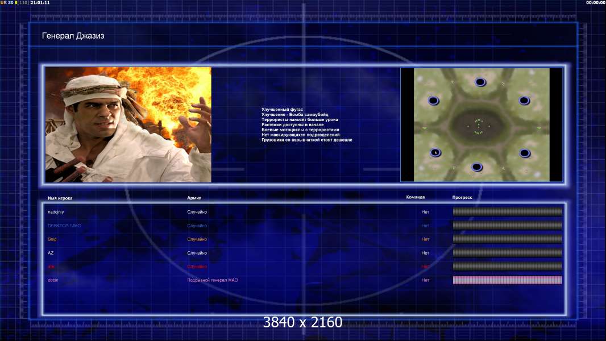The height and width of the screenshot is (341, 606).
Task: Click the 'Команда' column header
Action: tap(415, 197)
